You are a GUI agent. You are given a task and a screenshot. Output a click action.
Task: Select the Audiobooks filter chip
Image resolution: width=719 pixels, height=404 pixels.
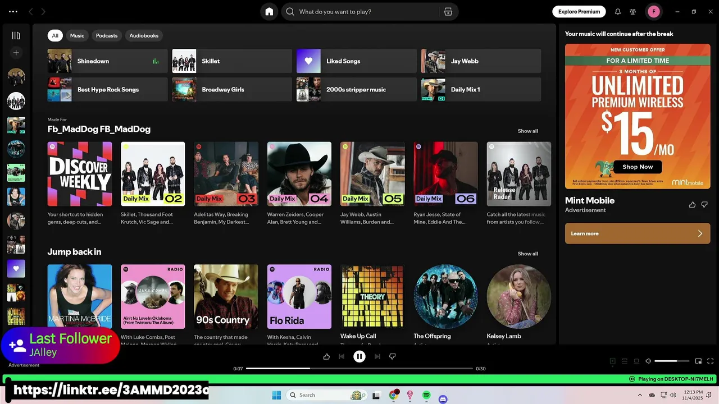tap(144, 35)
